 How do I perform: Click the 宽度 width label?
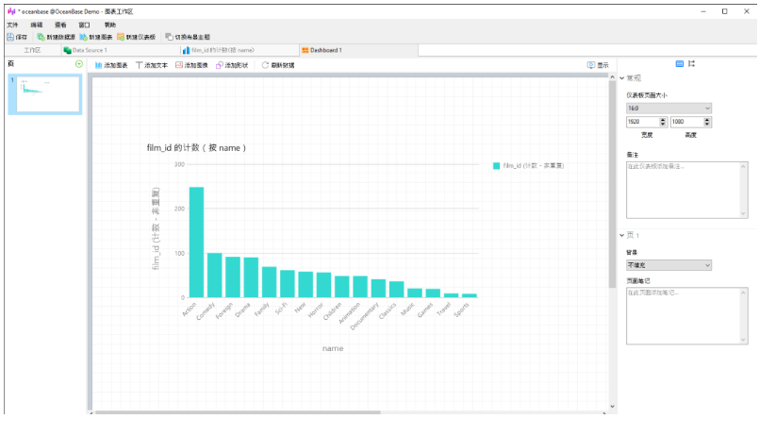647,135
